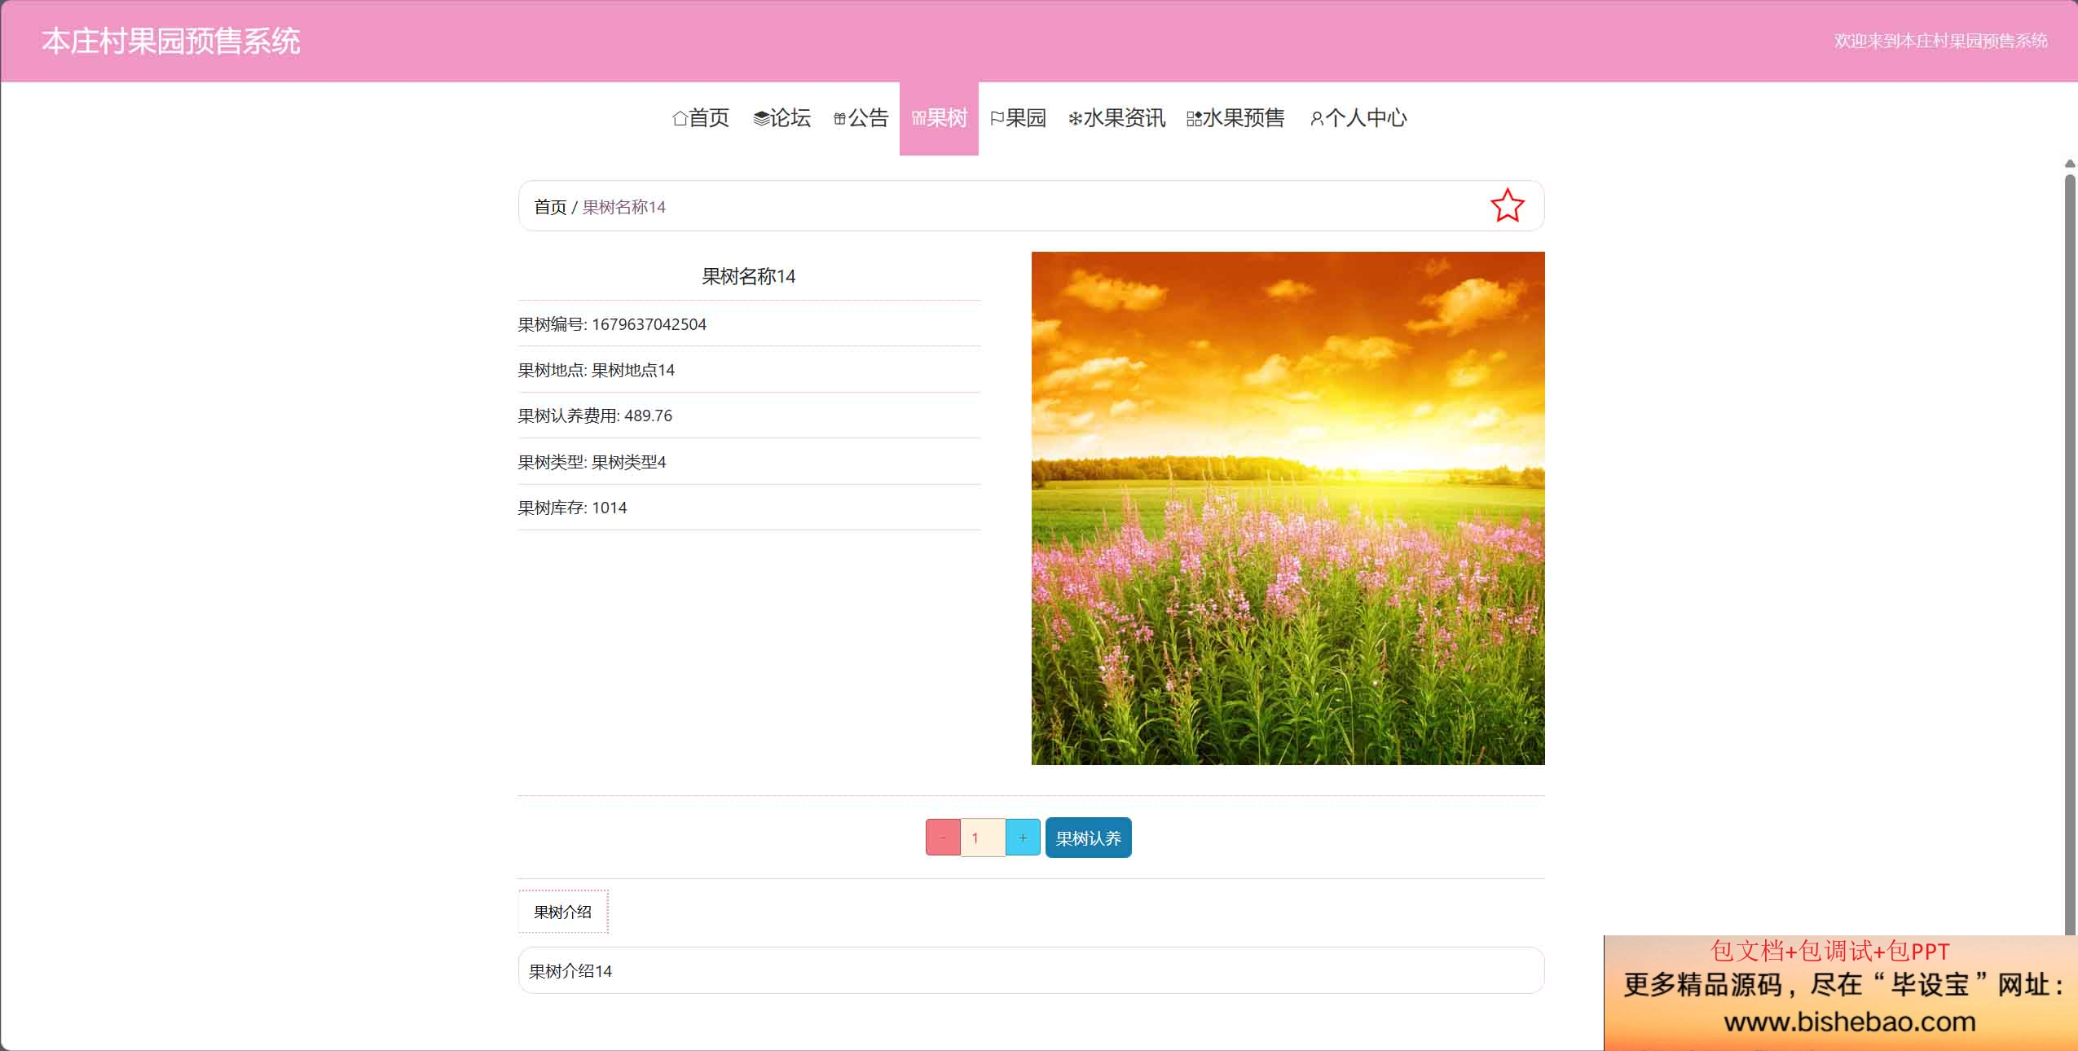
Task: Open the 个人中心 personal center menu
Action: pos(1358,118)
